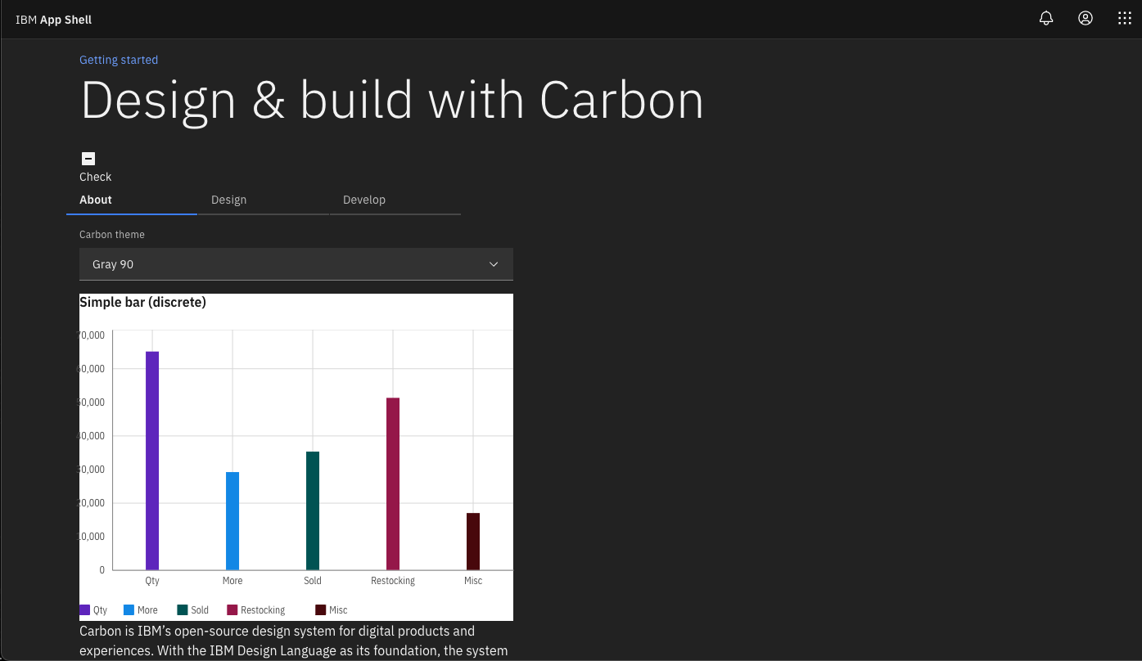Open the Carbon theme dropdown
Screen dimensions: 1142x661
click(296, 263)
